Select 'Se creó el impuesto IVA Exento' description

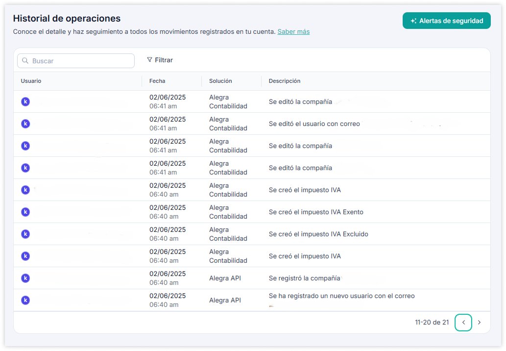pyautogui.click(x=316, y=212)
